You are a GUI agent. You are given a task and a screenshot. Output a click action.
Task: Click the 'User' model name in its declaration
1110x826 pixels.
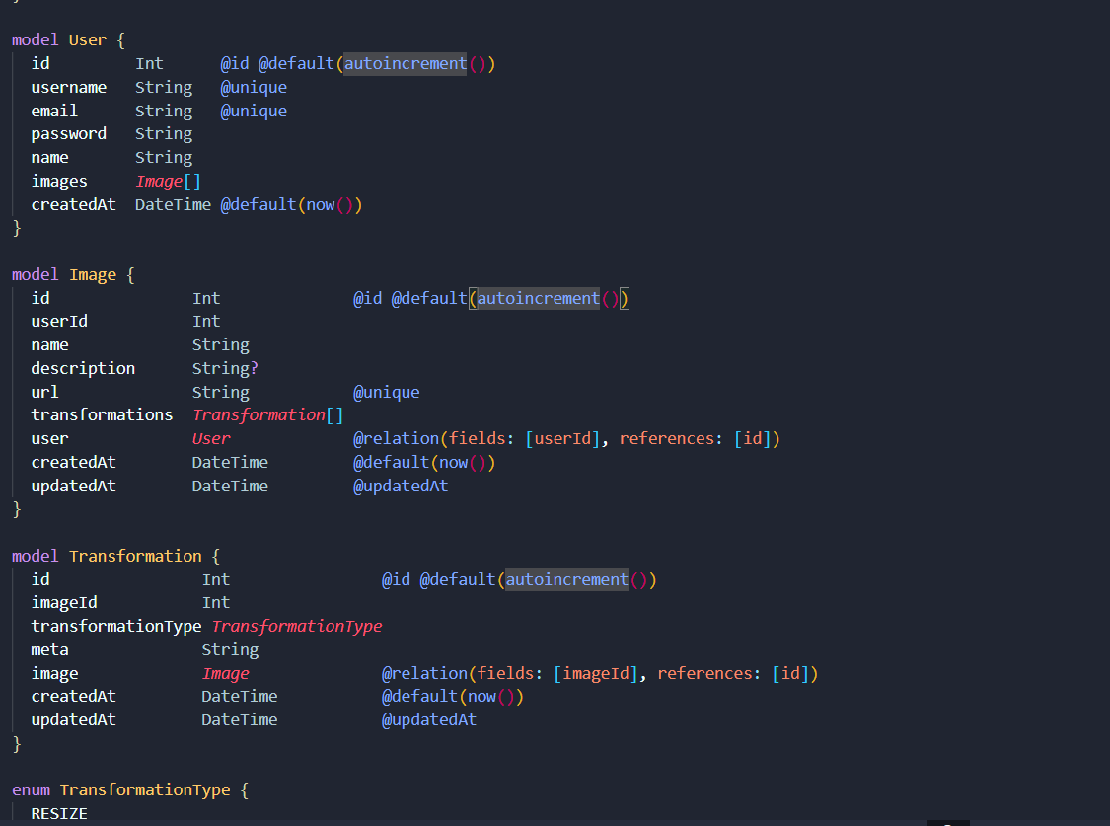tap(88, 40)
